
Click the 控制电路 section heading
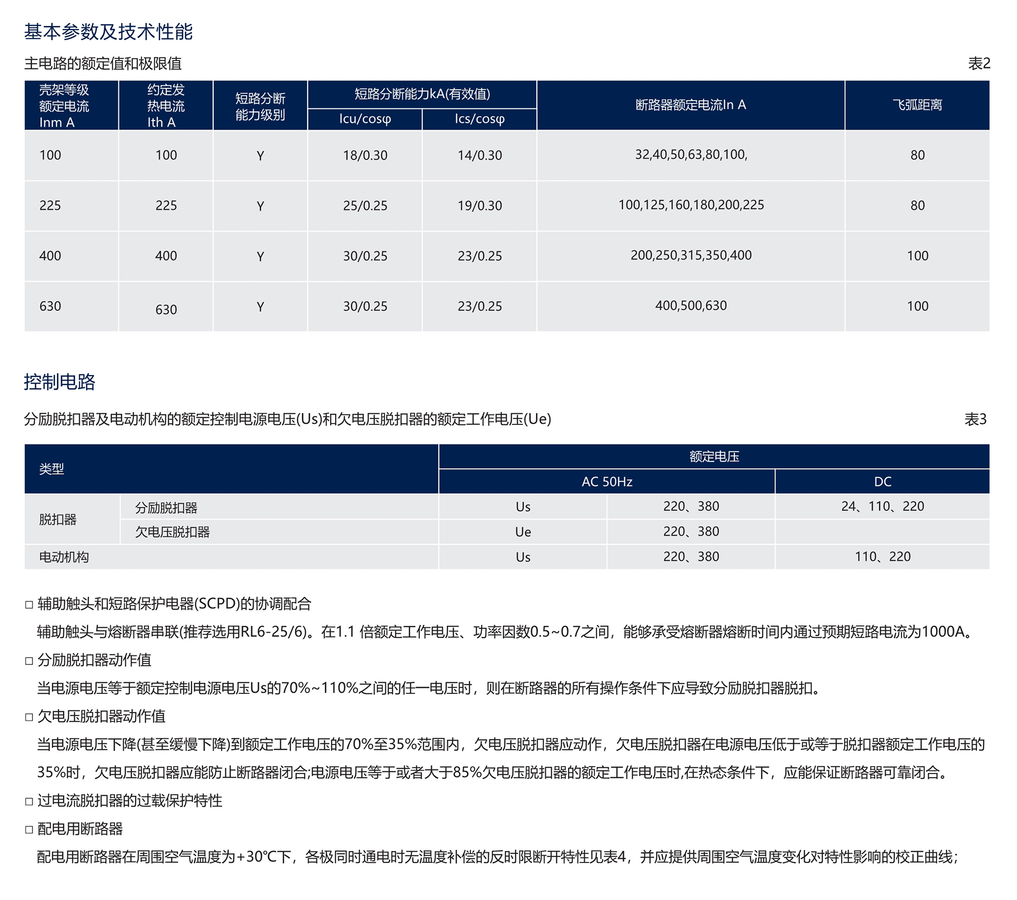[x=59, y=382]
